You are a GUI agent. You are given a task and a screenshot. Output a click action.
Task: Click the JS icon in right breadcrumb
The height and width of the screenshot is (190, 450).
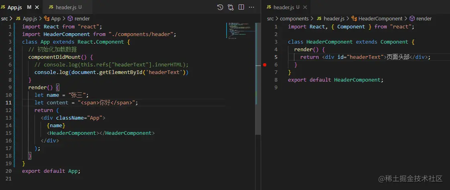[x=319, y=18]
